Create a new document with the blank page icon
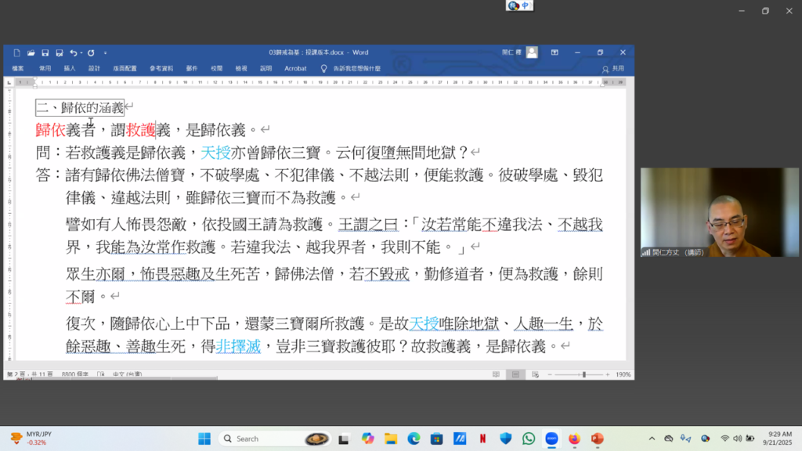Image resolution: width=802 pixels, height=451 pixels. (17, 53)
